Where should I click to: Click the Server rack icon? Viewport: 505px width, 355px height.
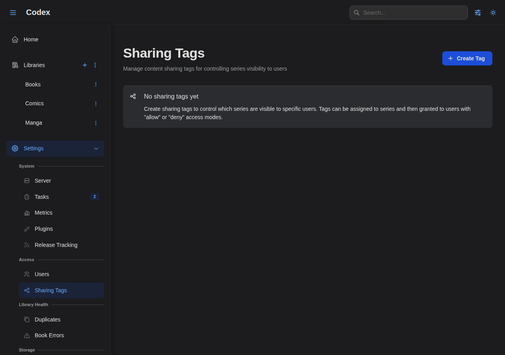pyautogui.click(x=27, y=181)
